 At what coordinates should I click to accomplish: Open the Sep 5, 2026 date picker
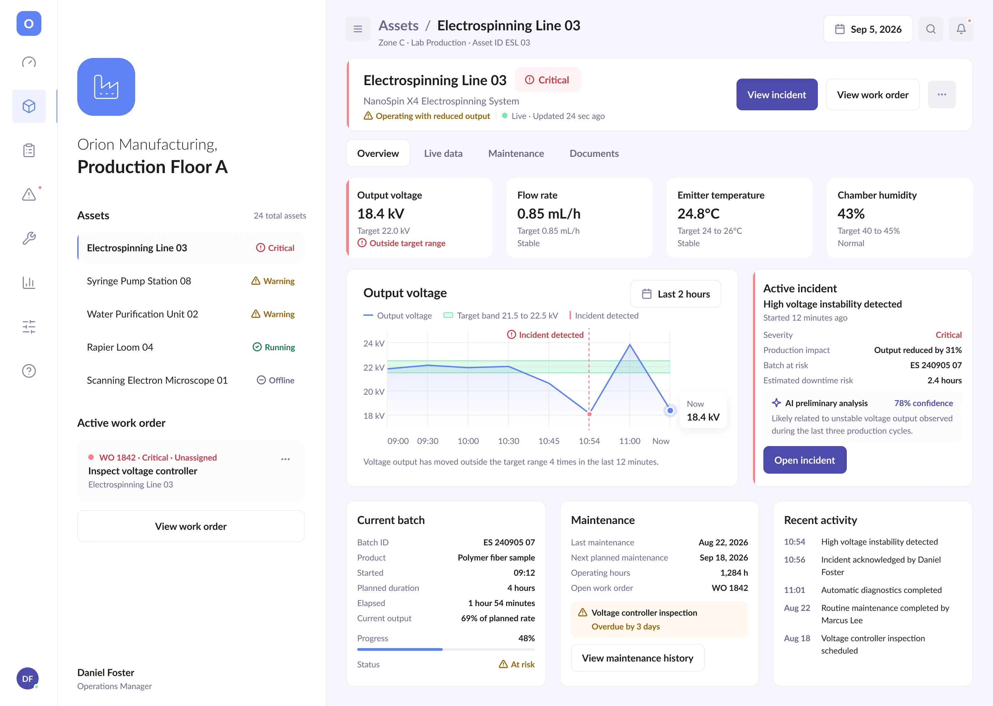(868, 29)
